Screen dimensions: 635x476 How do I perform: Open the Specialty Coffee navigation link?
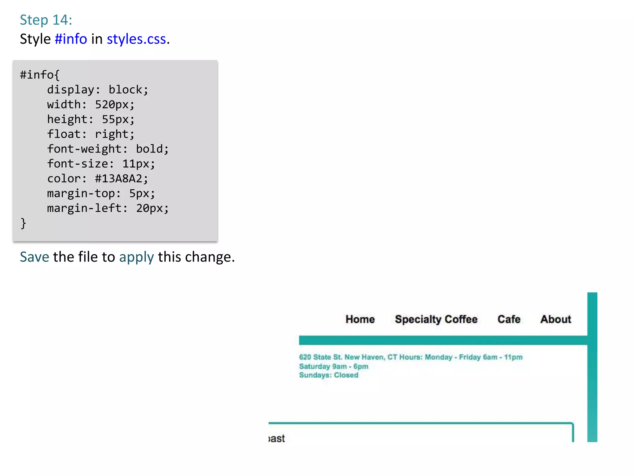pos(436,320)
